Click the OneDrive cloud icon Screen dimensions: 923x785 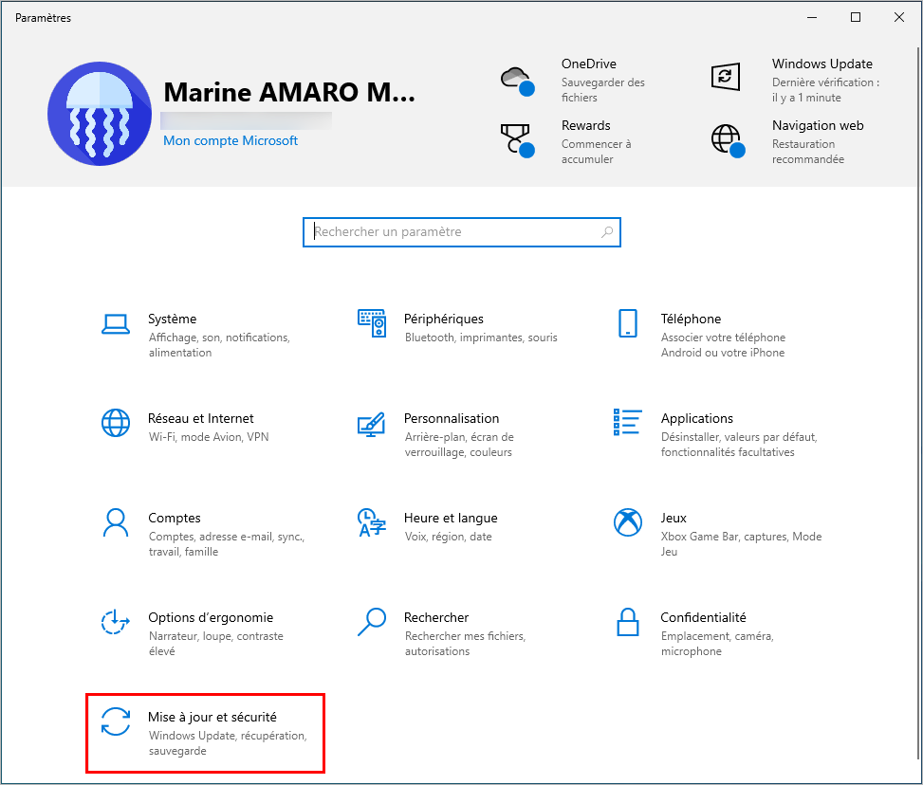517,81
